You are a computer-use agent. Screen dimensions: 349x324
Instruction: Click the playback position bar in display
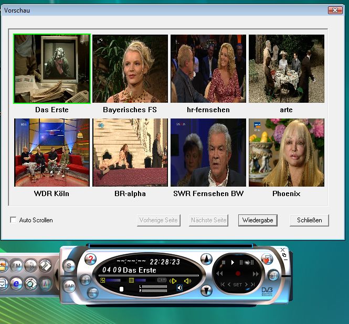[x=149, y=276]
